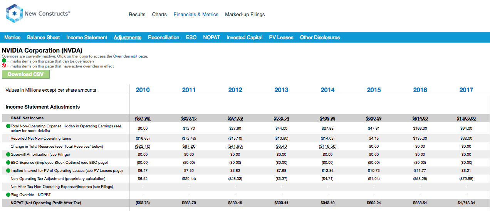The width and height of the screenshot is (490, 211).
Task: Open the Invested Capital tab
Action: pyautogui.click(x=245, y=38)
